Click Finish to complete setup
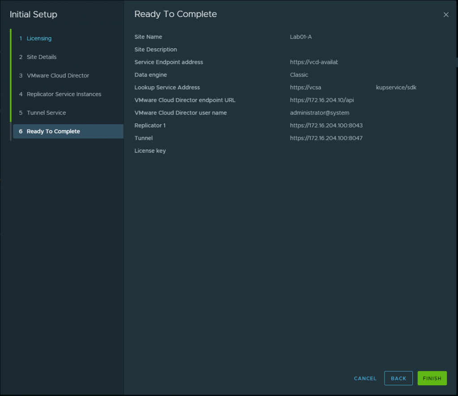The height and width of the screenshot is (396, 458). click(x=432, y=378)
